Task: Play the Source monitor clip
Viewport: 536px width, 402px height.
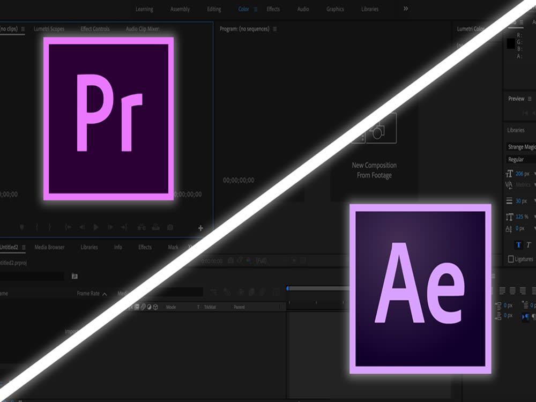Action: point(96,227)
